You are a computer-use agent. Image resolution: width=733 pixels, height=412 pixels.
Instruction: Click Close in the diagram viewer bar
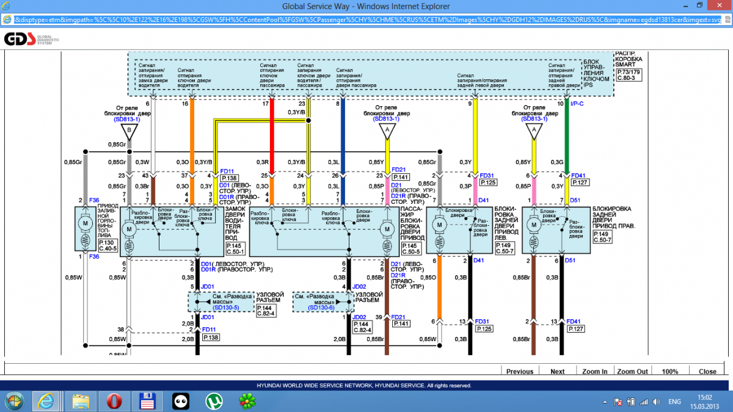[x=707, y=371]
